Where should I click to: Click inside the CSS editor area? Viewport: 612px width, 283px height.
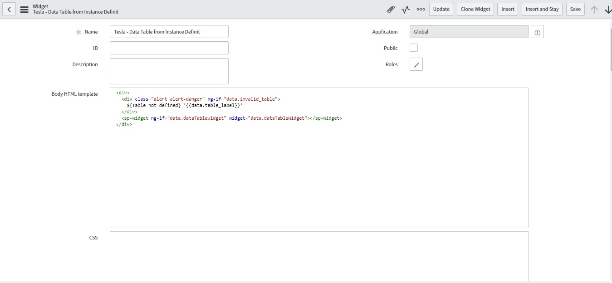click(x=318, y=256)
